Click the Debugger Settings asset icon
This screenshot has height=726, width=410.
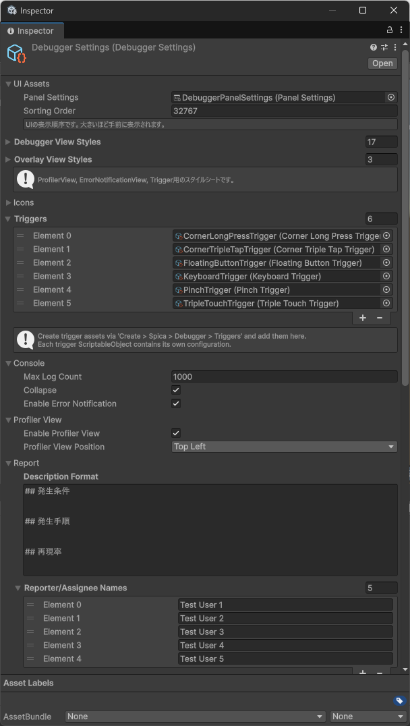17,53
